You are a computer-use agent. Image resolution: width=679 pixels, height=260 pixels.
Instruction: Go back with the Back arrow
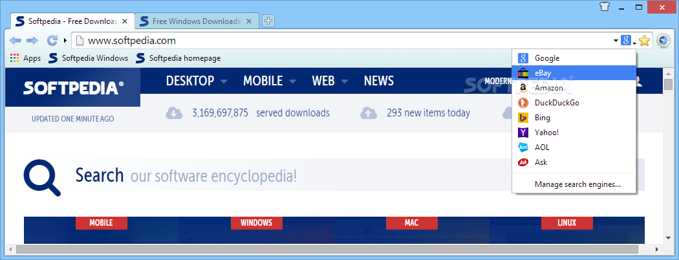click(15, 41)
